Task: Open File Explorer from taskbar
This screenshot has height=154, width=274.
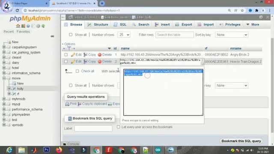Action: coord(22,150)
